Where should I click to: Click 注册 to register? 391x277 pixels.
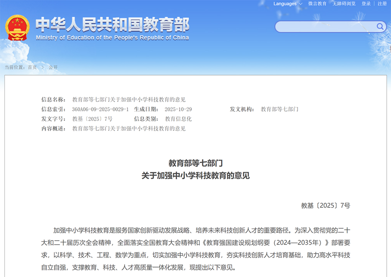point(382,4)
